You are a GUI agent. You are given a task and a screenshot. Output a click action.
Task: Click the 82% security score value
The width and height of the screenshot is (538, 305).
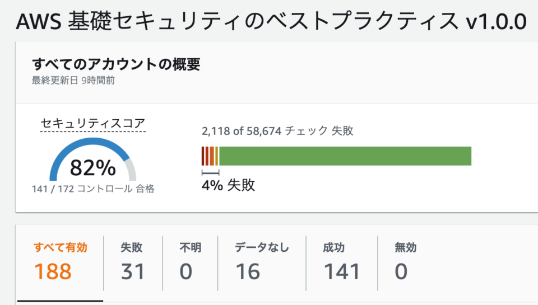point(92,167)
